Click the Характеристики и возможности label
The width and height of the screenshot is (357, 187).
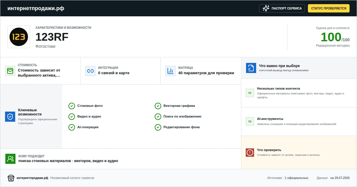click(63, 28)
